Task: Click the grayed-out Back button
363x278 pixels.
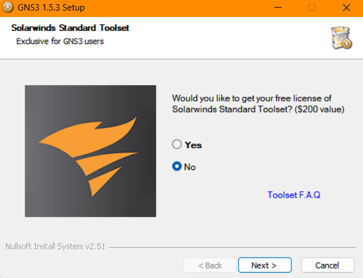Action: pyautogui.click(x=210, y=265)
